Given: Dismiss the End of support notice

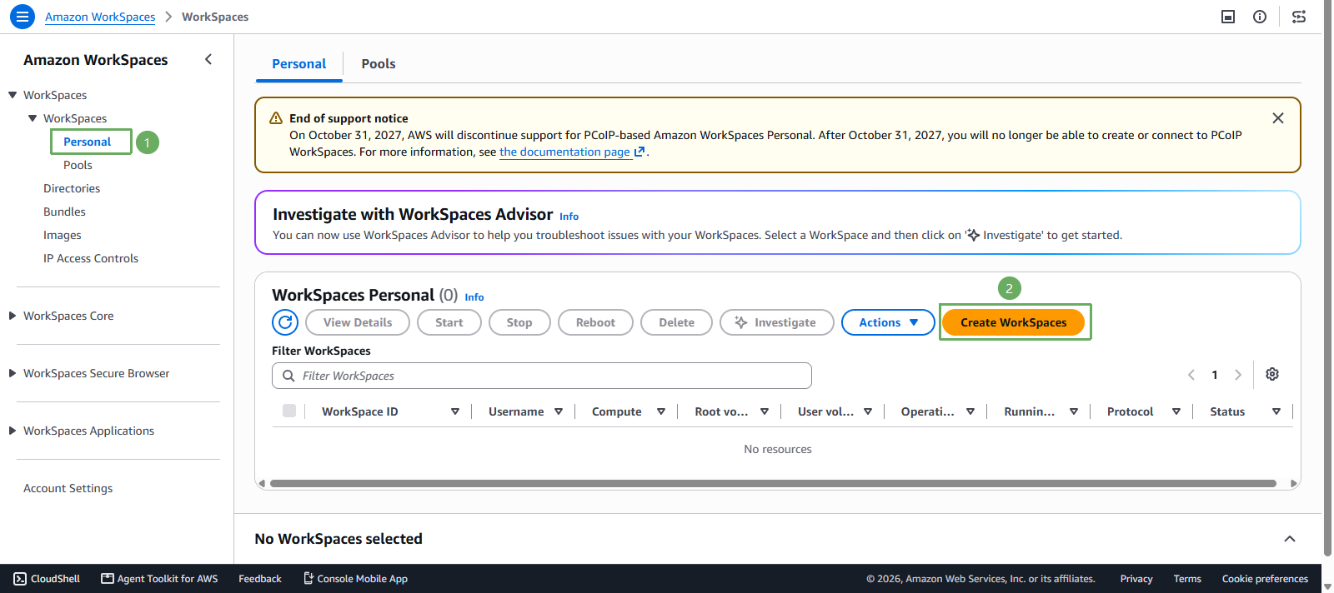Looking at the screenshot, I should point(1277,118).
